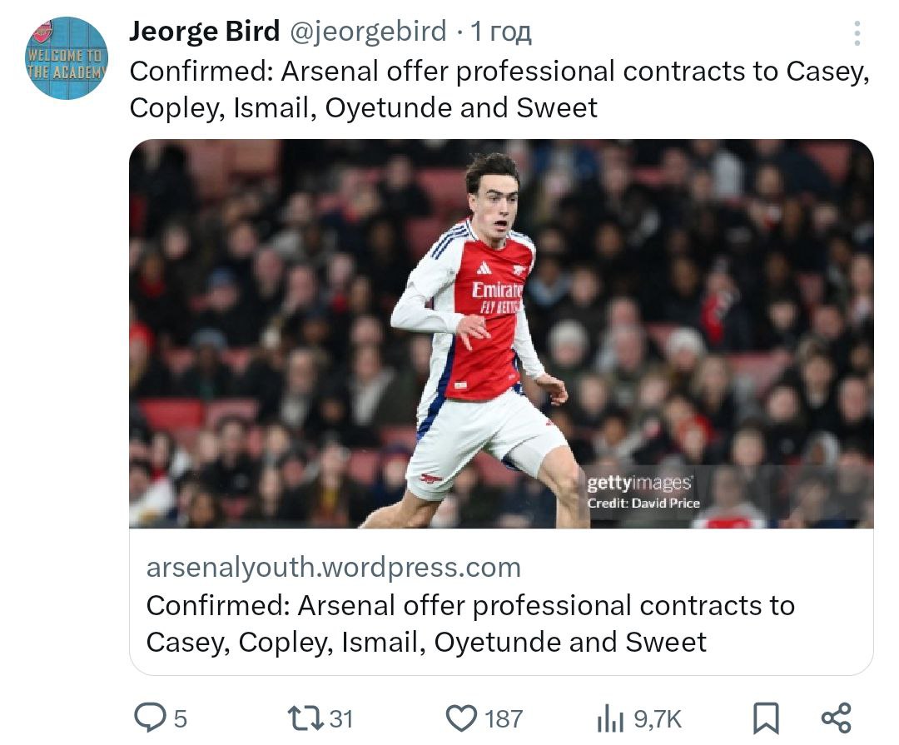Like the tweet with the heart icon
Screen dimensions: 899x745
461,718
